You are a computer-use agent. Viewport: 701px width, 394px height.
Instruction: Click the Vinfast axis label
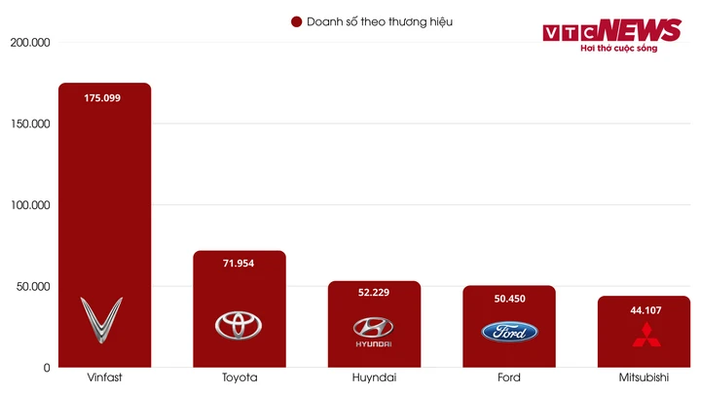103,377
